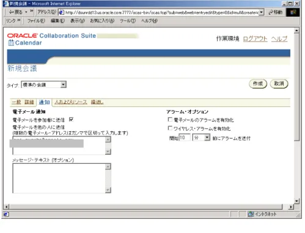Open the 編集(E) menu
The height and width of the screenshot is (233, 305).
[57, 21]
